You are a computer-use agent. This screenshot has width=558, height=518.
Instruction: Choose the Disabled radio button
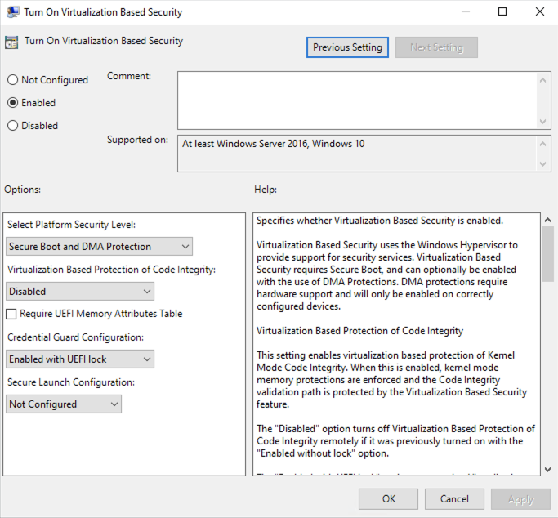click(12, 126)
